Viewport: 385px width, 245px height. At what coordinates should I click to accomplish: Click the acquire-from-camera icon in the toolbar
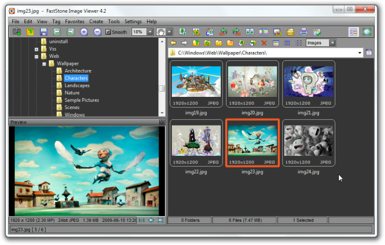coord(17,31)
